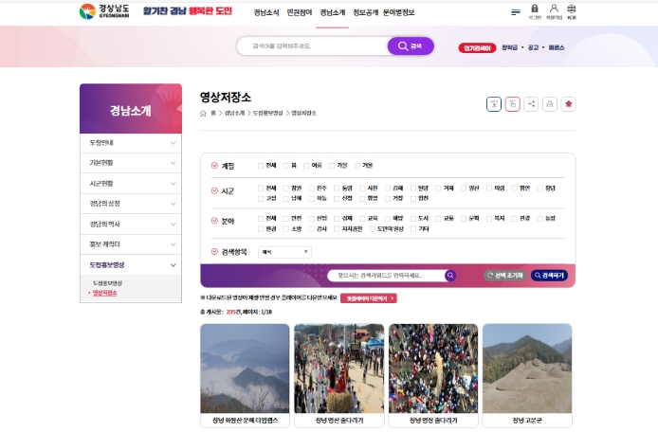Click the login lock icon
658x432 pixels.
coord(535,9)
